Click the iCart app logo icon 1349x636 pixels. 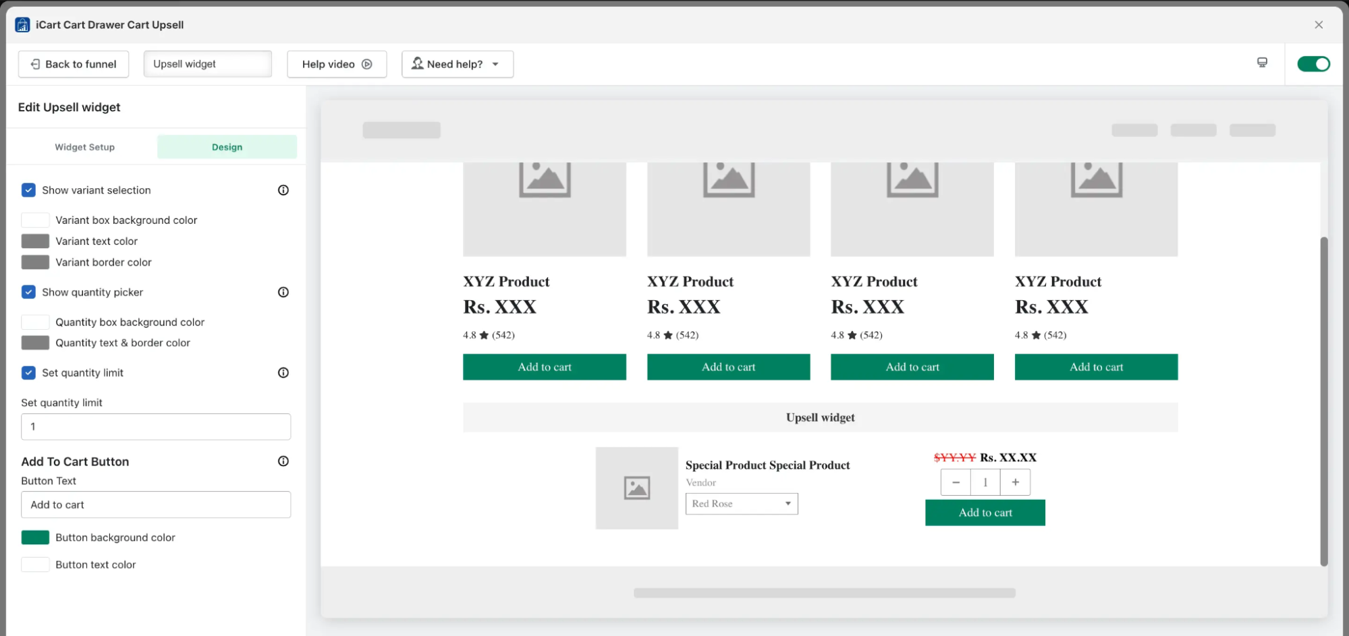(x=22, y=25)
